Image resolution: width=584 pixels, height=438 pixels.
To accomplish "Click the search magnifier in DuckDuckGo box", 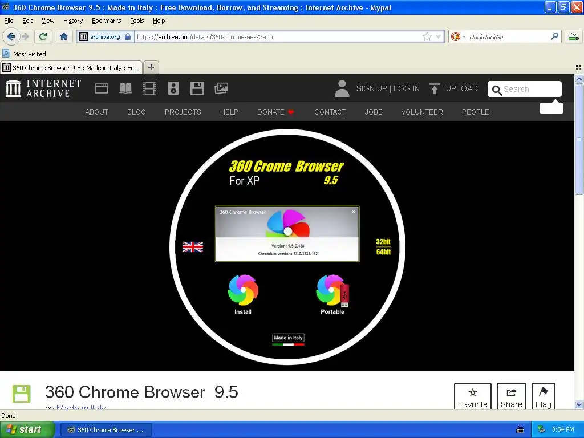I will point(554,36).
